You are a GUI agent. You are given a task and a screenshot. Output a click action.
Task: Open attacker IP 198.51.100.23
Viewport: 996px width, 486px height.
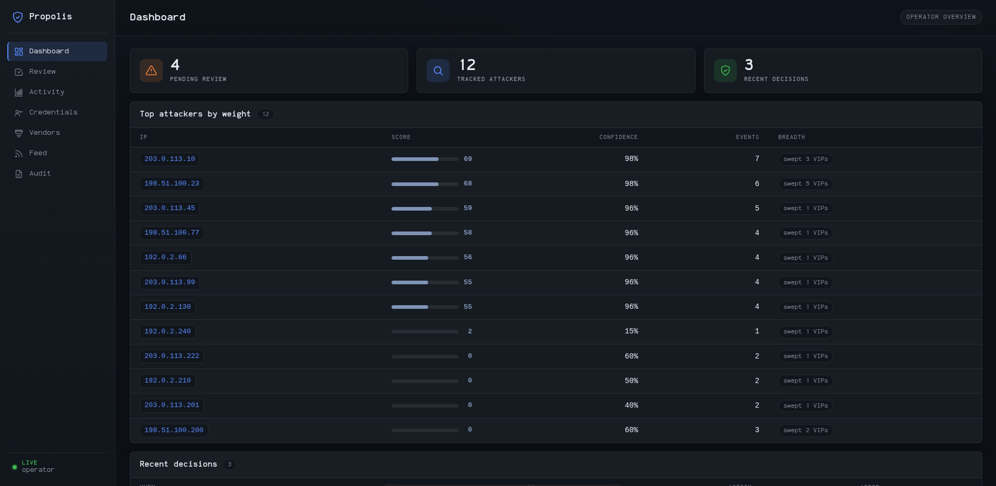pyautogui.click(x=172, y=183)
